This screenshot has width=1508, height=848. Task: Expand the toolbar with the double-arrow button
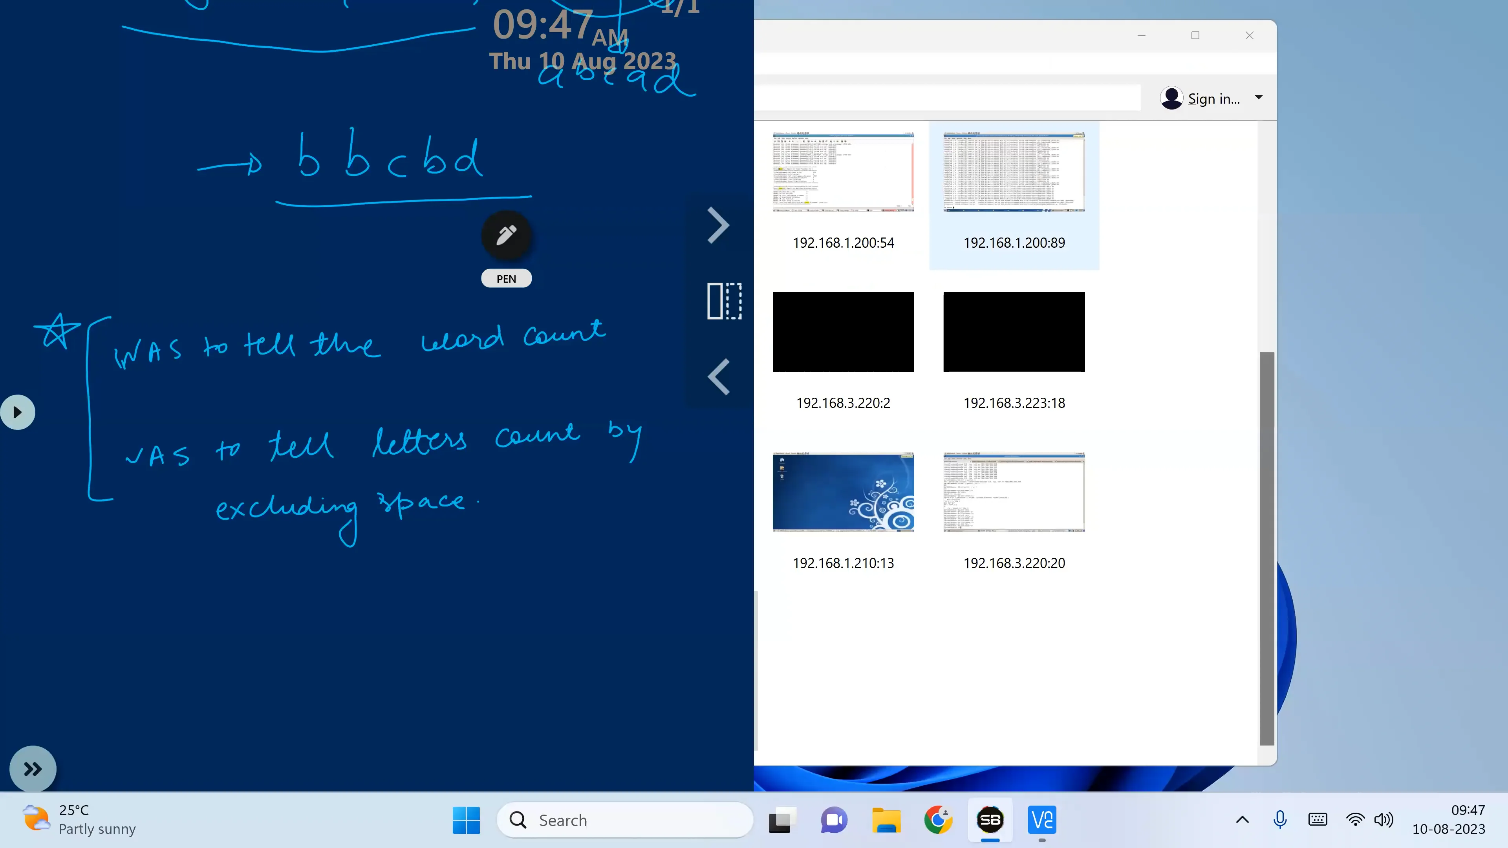pos(32,768)
